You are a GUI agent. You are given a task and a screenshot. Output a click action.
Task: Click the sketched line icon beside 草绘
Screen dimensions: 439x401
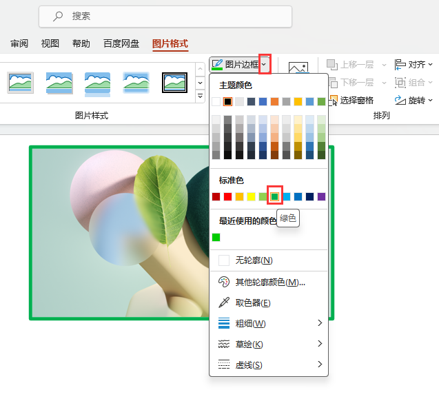pyautogui.click(x=224, y=344)
